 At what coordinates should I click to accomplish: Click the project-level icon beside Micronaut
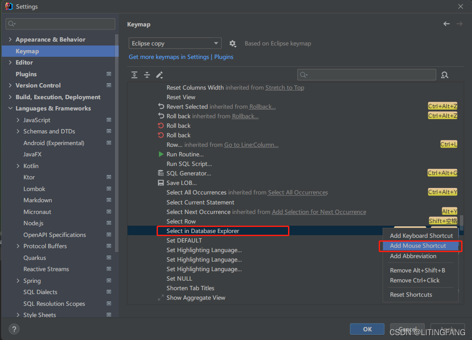click(x=109, y=212)
